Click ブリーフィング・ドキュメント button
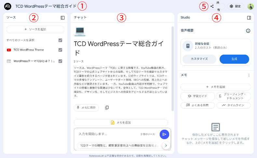The image size is (257, 158). pos(233,96)
